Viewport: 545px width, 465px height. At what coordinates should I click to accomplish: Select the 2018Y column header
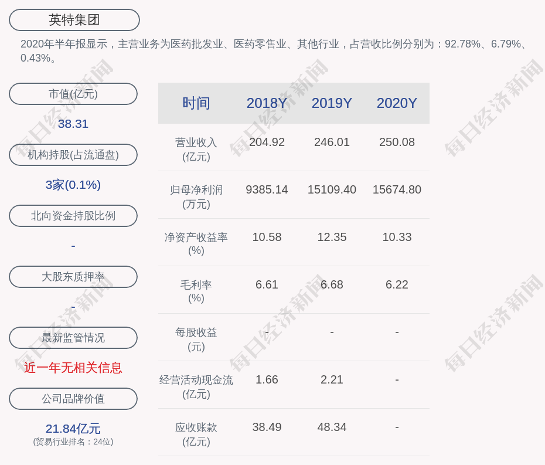[267, 103]
